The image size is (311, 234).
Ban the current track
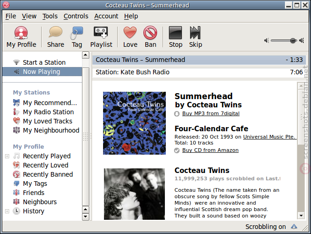(x=150, y=37)
